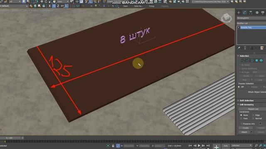Screen dimensions: 266x149
Task: Restrict transform to Z axis
Action: pos(58,6)
